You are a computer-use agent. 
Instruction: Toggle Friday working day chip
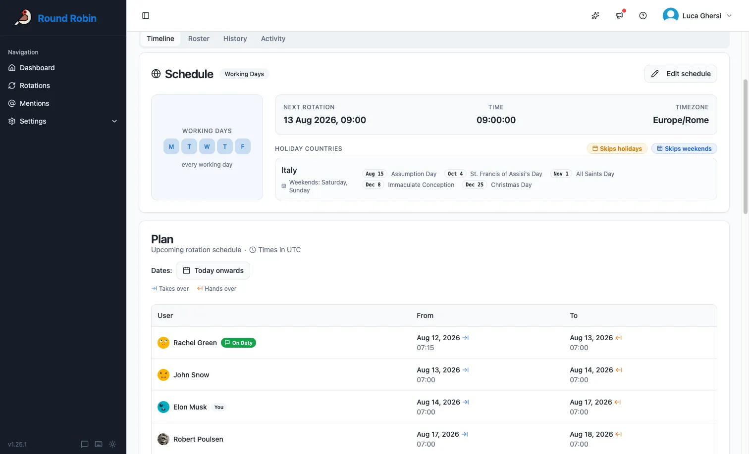pyautogui.click(x=243, y=146)
